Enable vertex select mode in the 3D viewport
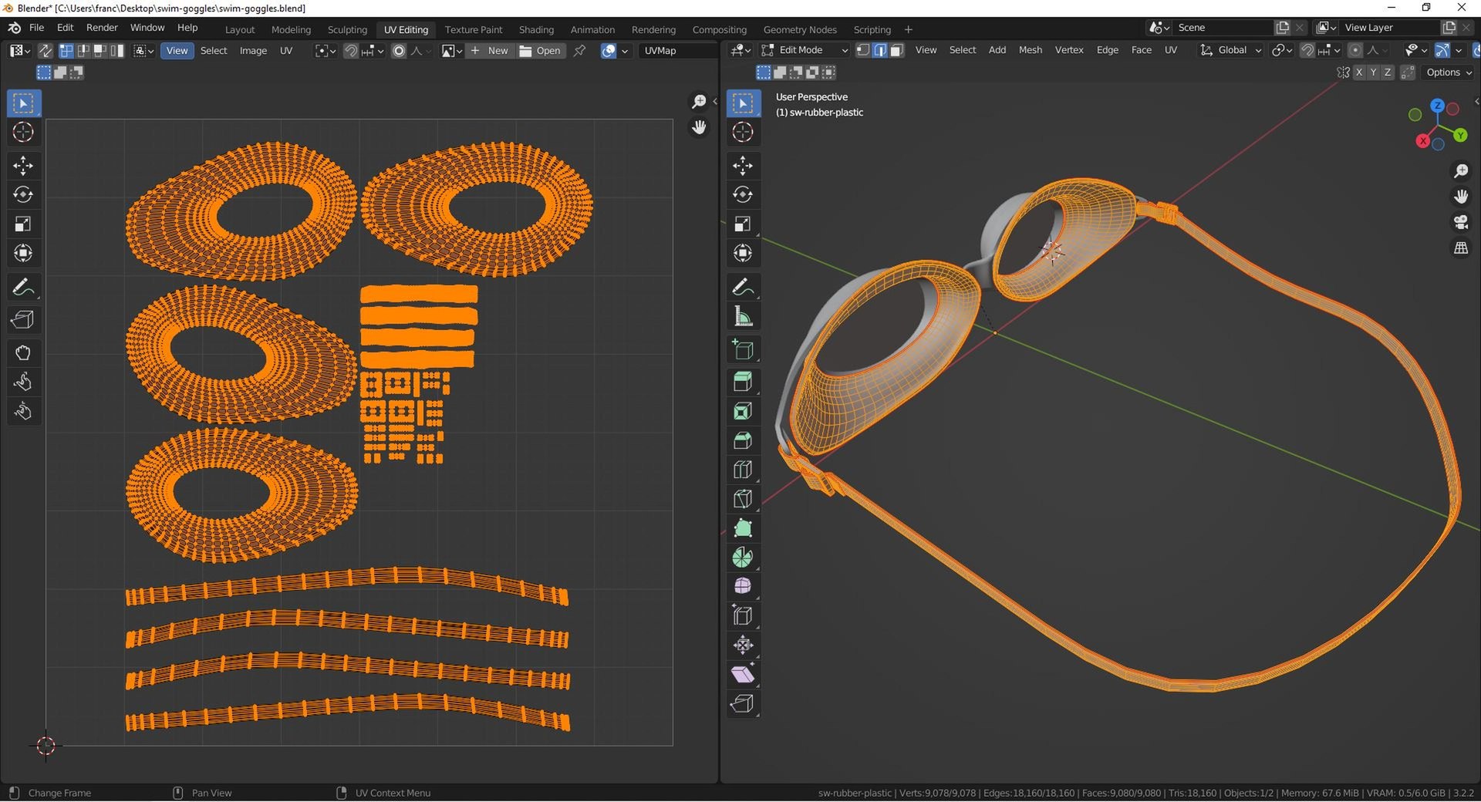1481x802 pixels. 863,50
